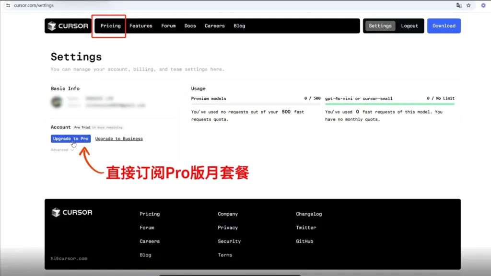
Task: Click the Premium models label
Action: coord(209,99)
